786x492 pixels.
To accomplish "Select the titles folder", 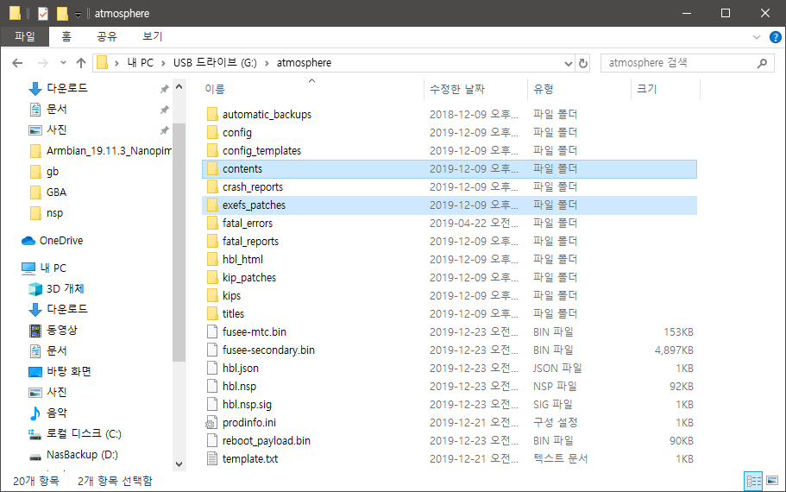I will pos(233,314).
